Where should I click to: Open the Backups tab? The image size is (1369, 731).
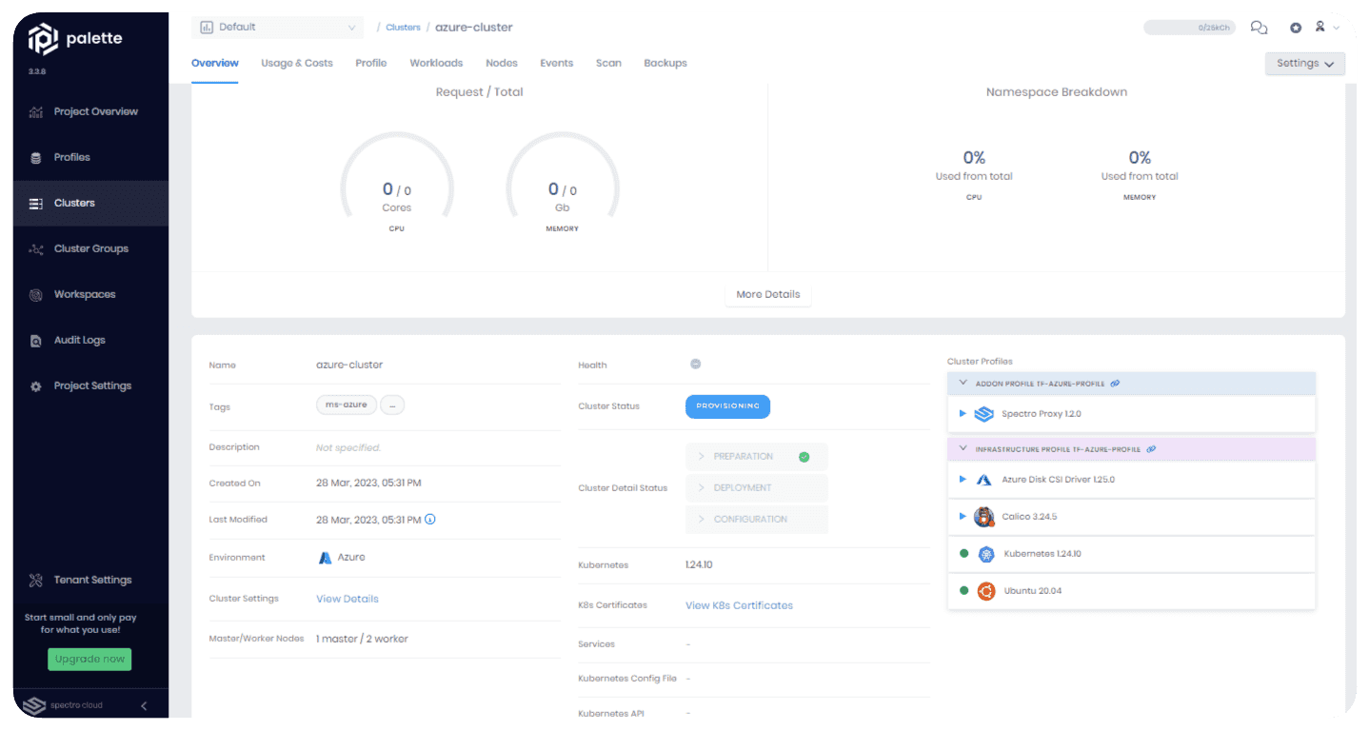tap(665, 63)
